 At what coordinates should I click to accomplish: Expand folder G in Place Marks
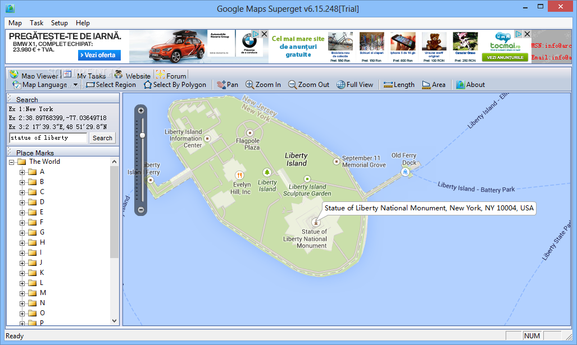pos(22,233)
